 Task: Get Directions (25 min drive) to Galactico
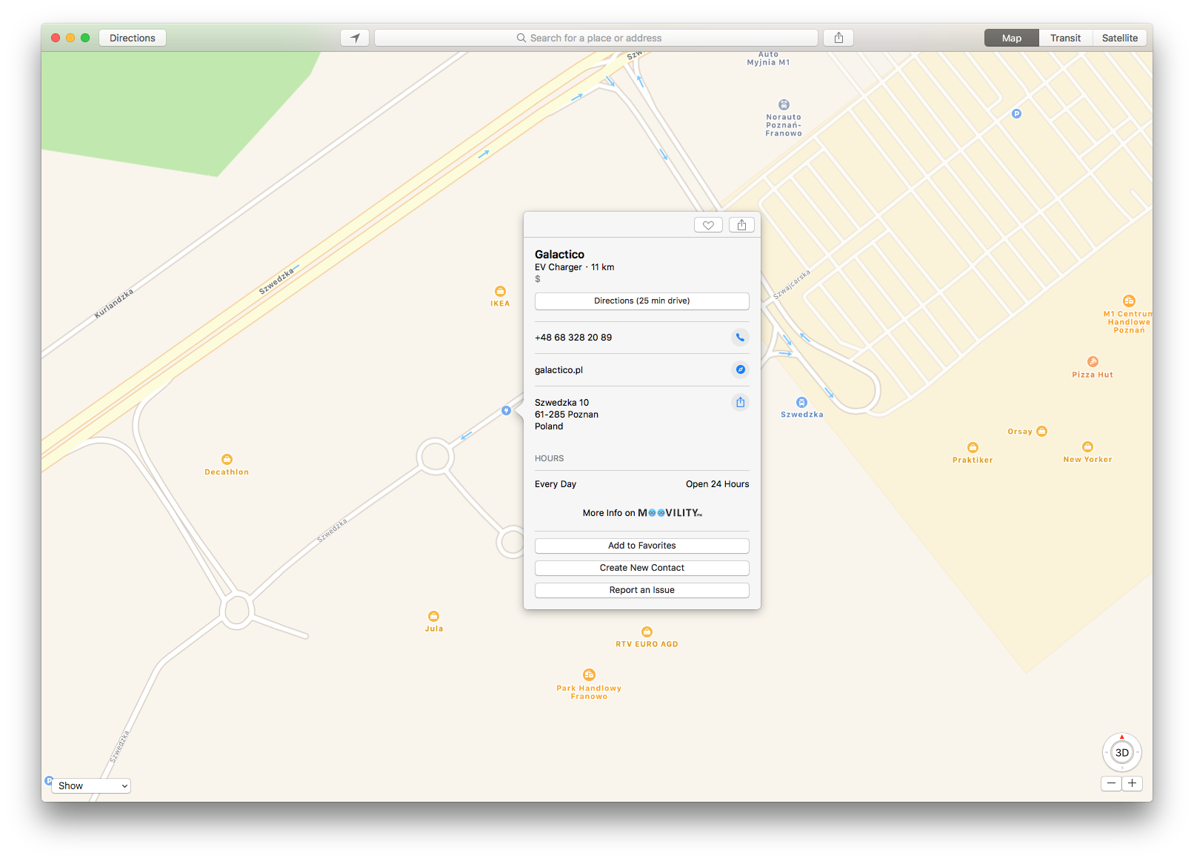click(x=642, y=301)
